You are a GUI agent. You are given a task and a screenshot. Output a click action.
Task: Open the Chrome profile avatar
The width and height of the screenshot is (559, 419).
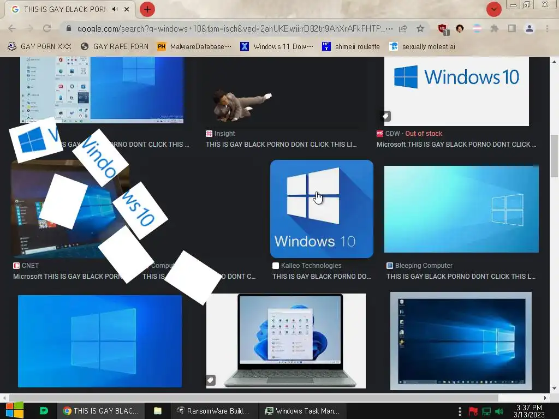click(530, 28)
